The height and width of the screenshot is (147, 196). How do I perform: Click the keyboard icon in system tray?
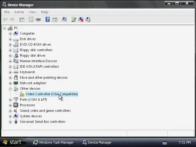165,143
